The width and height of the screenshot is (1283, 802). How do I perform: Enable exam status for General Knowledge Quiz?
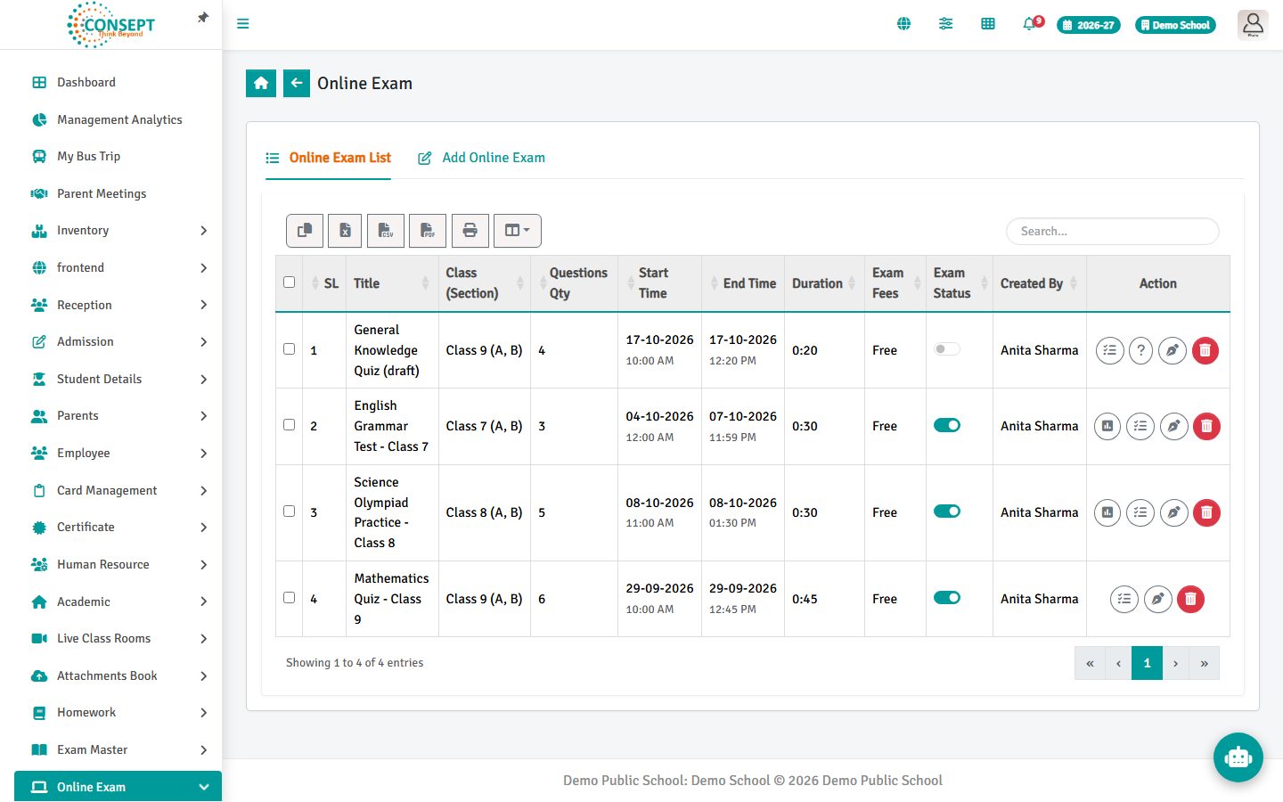[947, 349]
